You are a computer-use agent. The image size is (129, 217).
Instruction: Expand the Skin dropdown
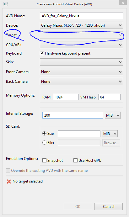point(81,62)
